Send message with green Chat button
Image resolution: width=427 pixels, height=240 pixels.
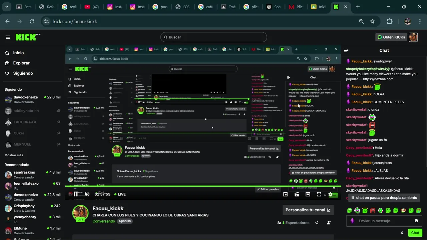coord(415,233)
